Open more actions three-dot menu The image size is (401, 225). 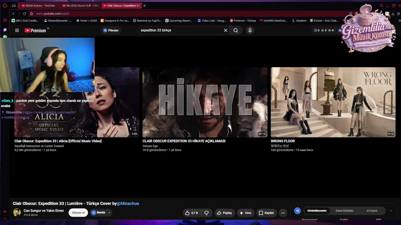click(283, 213)
